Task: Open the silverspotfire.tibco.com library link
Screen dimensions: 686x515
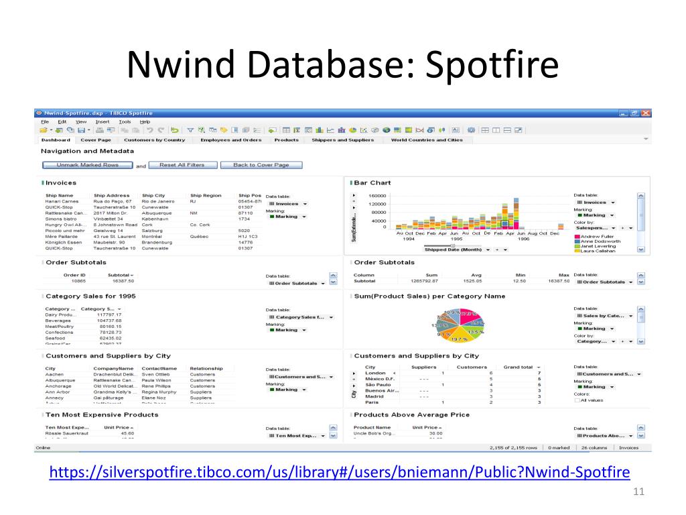Action: point(340,472)
